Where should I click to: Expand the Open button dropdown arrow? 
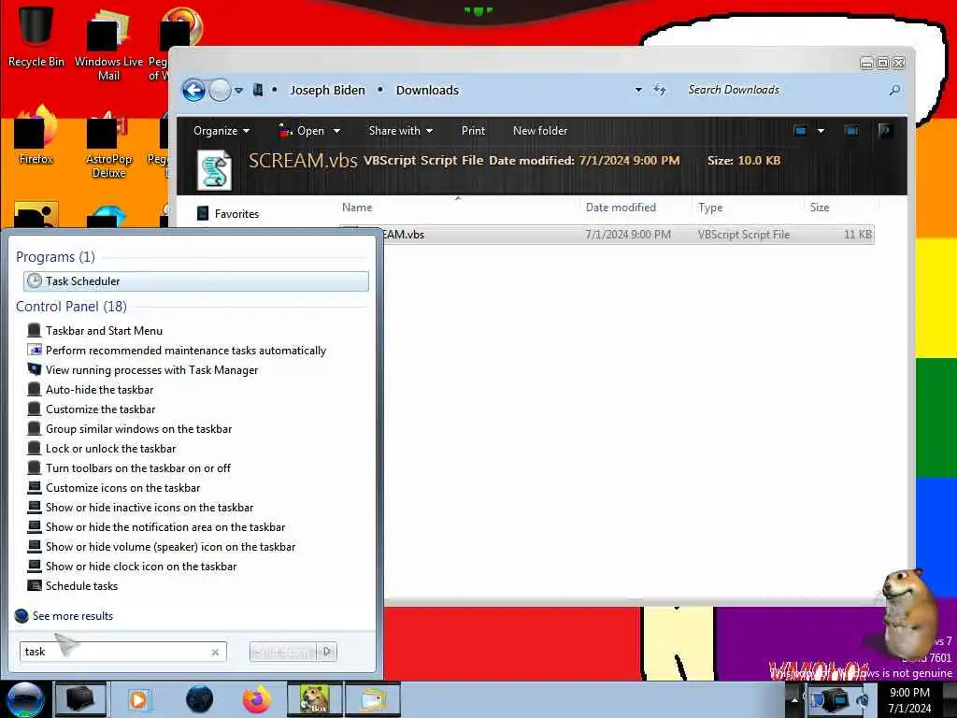click(x=336, y=131)
